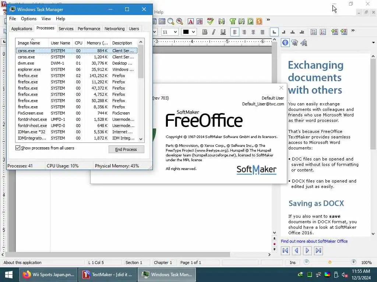377x282 pixels.
Task: Switch to the Applications tab
Action: (x=22, y=29)
